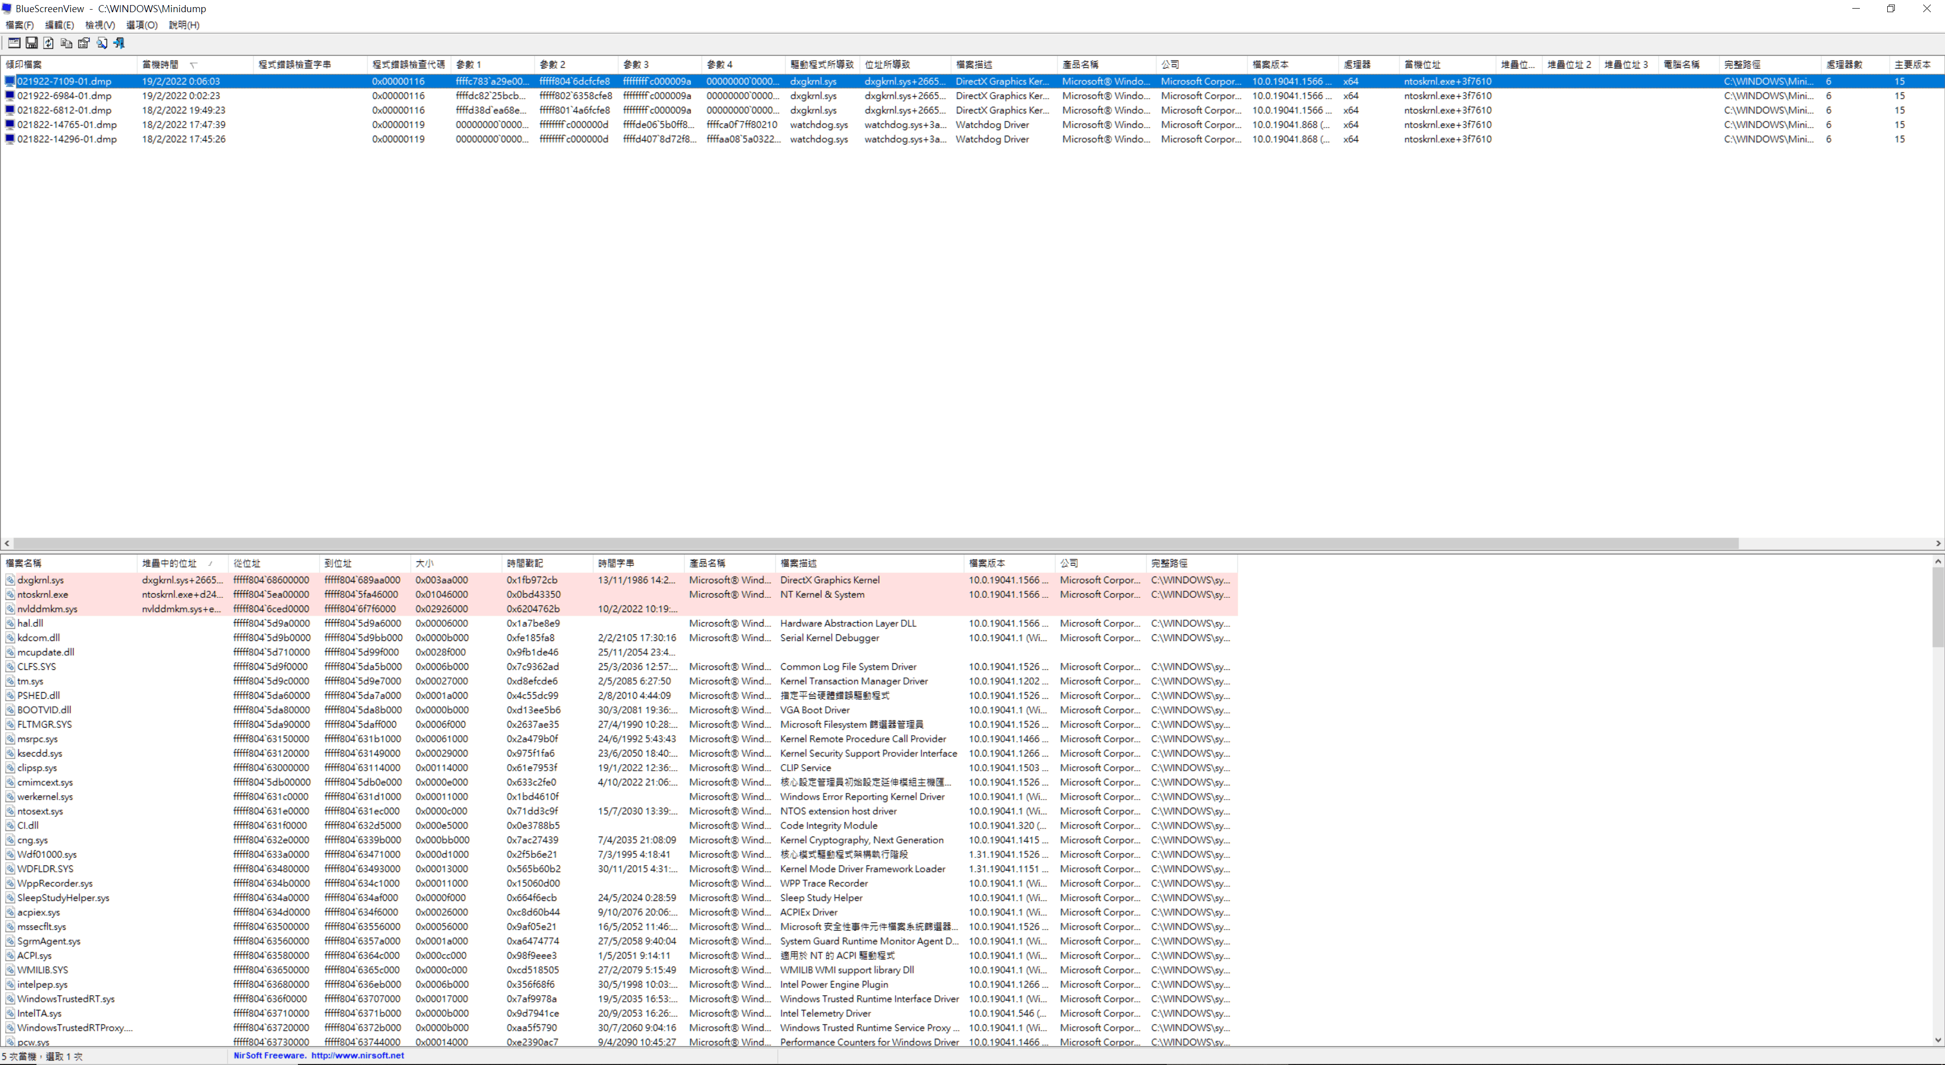Click the Properties toolbar icon
Screen dimensions: 1945x1065
(84, 43)
